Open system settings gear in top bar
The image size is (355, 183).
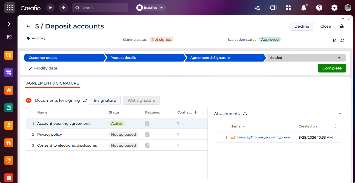[334, 8]
